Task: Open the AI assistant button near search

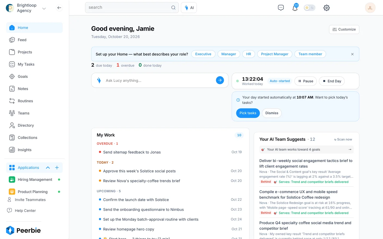Action: [x=189, y=8]
